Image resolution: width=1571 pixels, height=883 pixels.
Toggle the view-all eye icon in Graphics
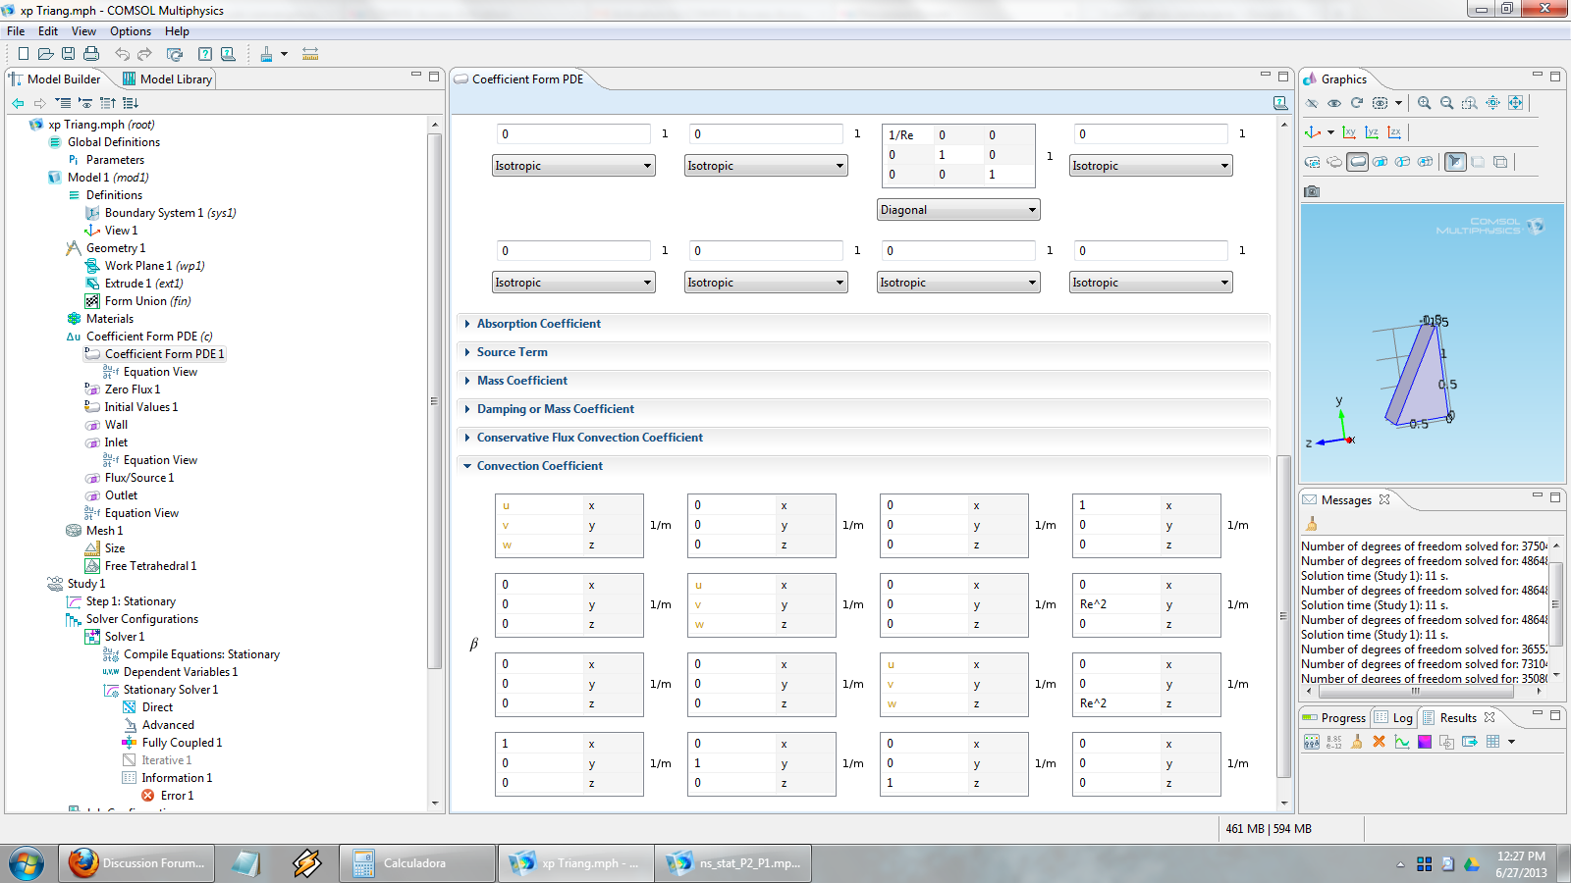point(1334,103)
